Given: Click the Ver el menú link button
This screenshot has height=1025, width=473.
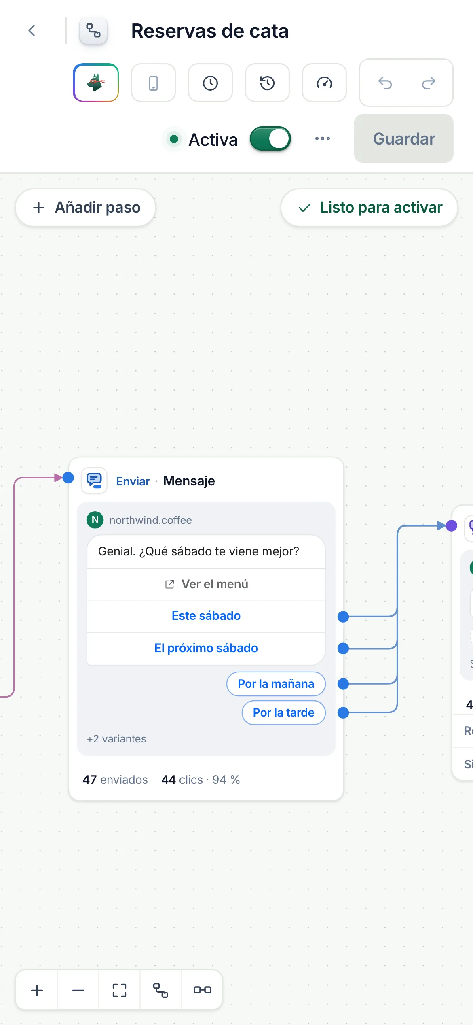Looking at the screenshot, I should pos(206,584).
